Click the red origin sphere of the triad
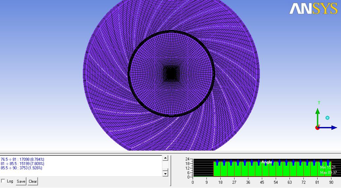The height and width of the screenshot is (188, 341). pyautogui.click(x=318, y=127)
